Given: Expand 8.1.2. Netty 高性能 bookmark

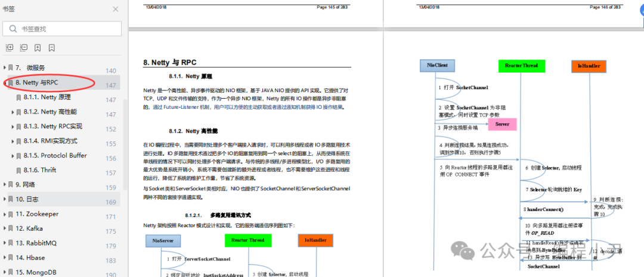Looking at the screenshot, I should (x=13, y=112).
